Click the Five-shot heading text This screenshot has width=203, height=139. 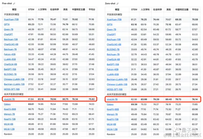(x=7, y=3)
